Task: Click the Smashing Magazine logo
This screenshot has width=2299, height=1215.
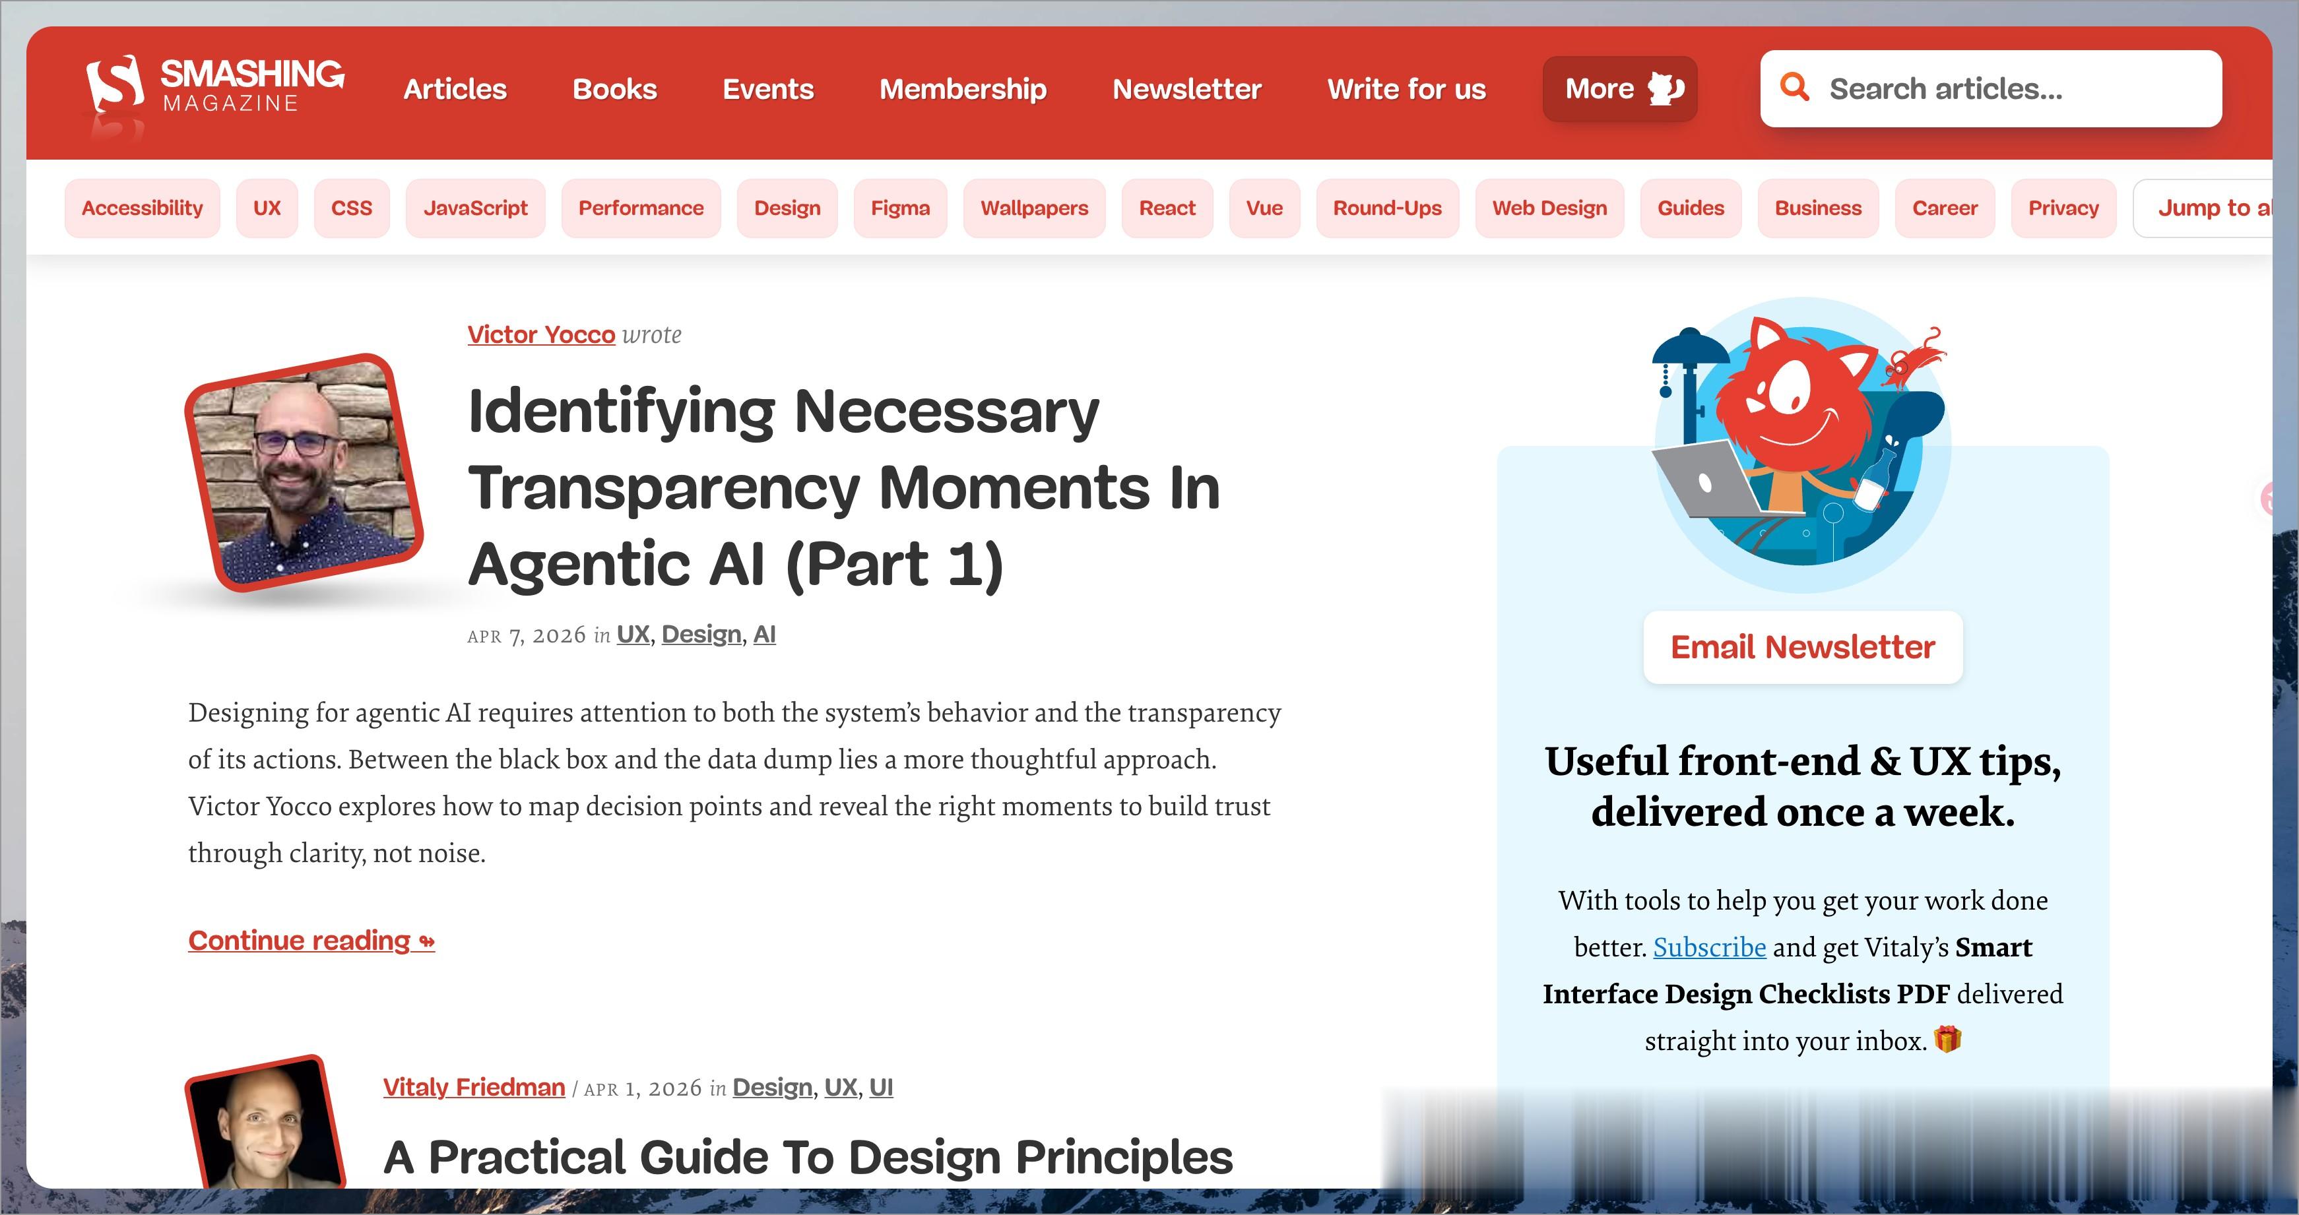Action: (214, 88)
